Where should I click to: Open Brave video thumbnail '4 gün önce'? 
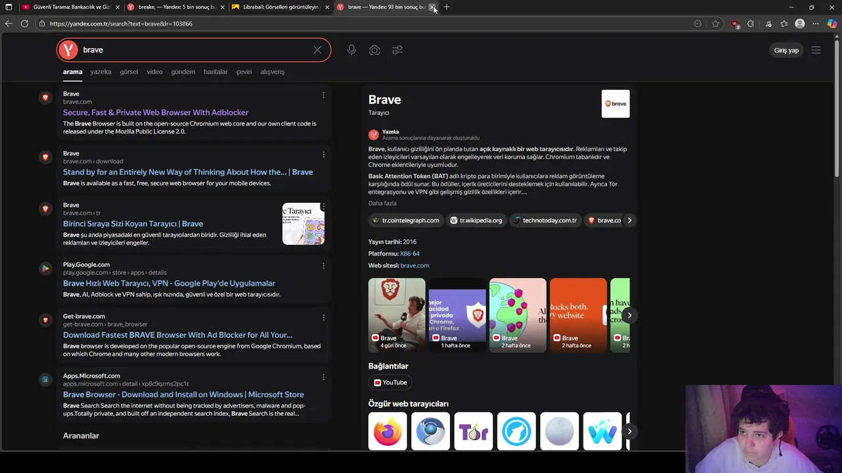tap(397, 315)
